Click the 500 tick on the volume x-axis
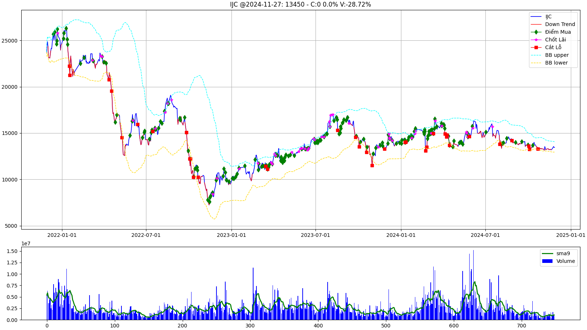The width and height of the screenshot is (587, 330). pyautogui.click(x=386, y=326)
